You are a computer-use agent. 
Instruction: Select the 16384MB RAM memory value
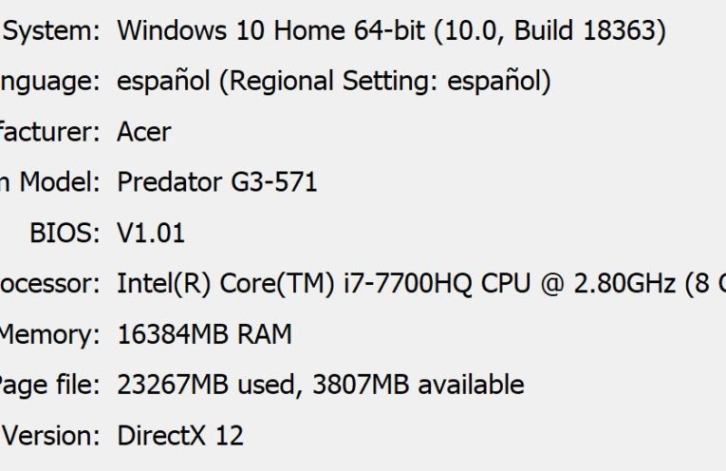pos(204,334)
